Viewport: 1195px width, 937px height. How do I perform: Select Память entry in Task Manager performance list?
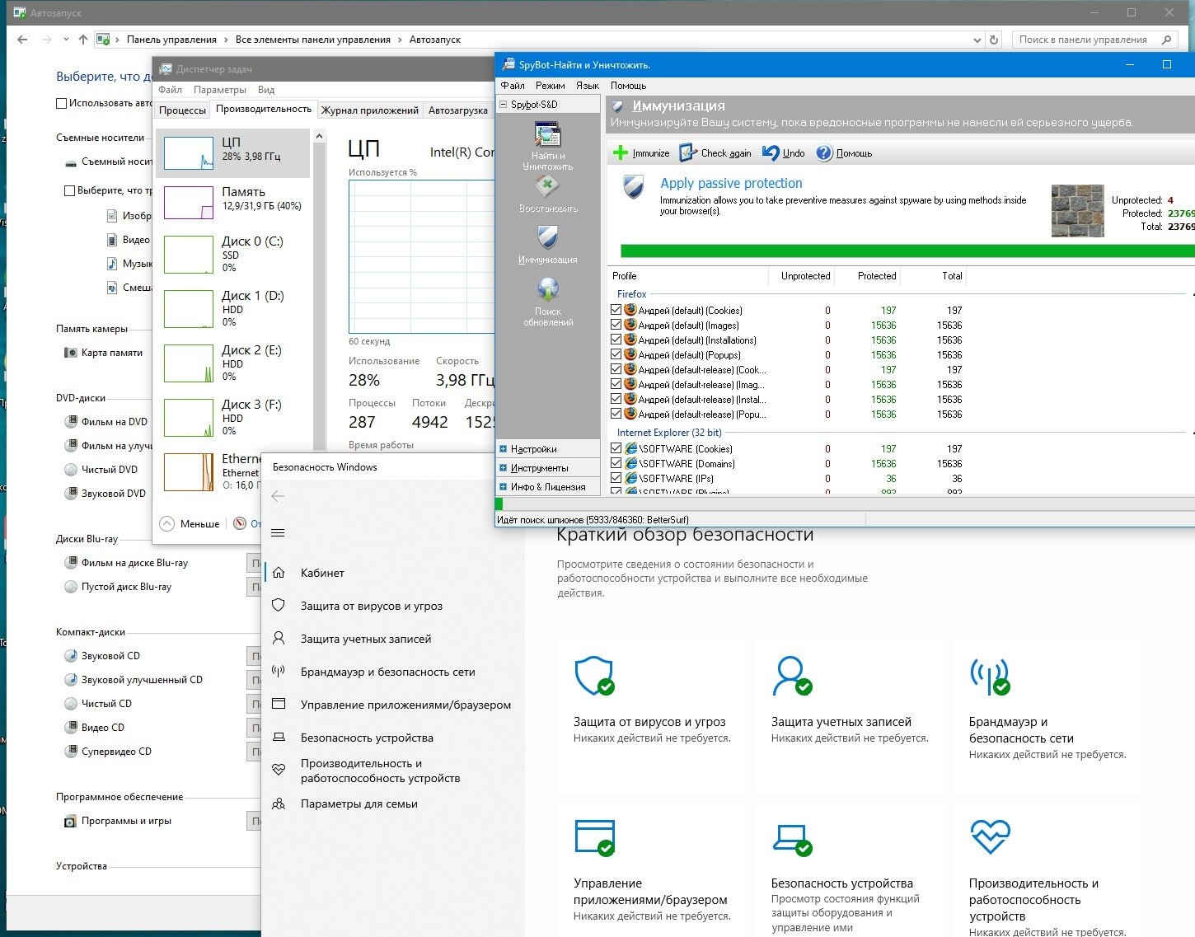point(233,202)
